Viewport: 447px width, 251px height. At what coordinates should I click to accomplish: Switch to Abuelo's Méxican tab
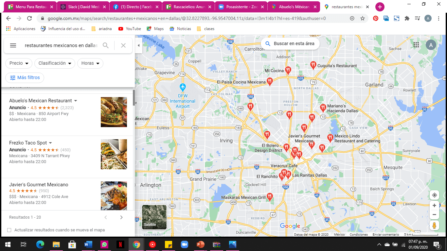click(294, 7)
